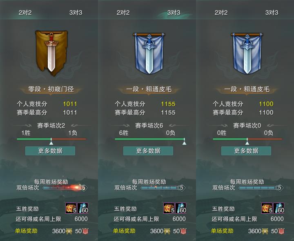
Task: Open the middle panel's blue axe reward icon
Action: 181,208
